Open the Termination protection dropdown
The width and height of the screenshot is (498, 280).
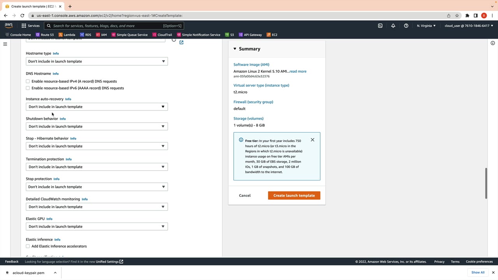(x=97, y=167)
